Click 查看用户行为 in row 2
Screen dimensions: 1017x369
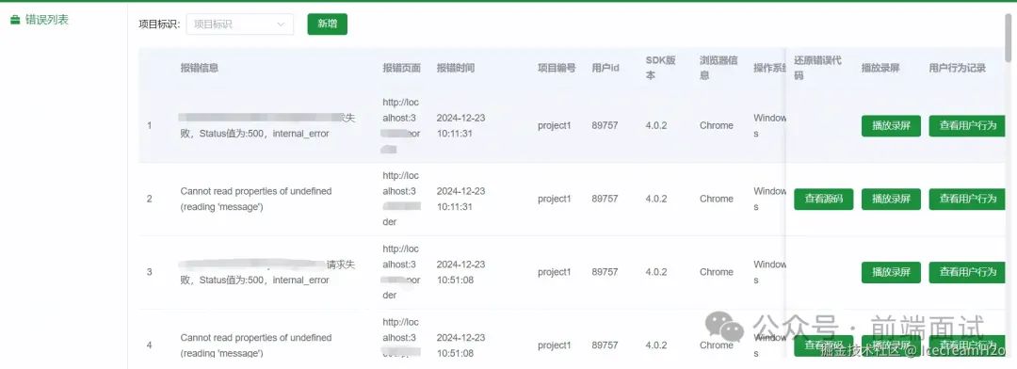tap(968, 200)
